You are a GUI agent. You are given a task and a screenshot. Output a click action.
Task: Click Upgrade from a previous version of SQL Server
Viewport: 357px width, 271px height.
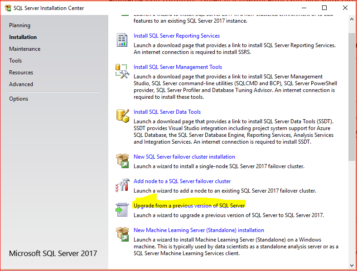click(189, 206)
